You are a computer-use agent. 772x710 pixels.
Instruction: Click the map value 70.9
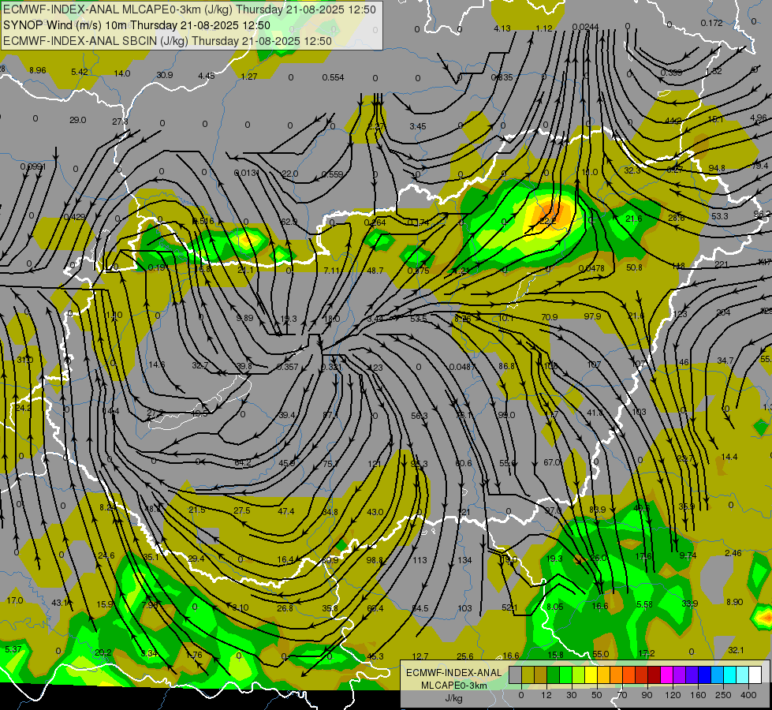tap(549, 317)
